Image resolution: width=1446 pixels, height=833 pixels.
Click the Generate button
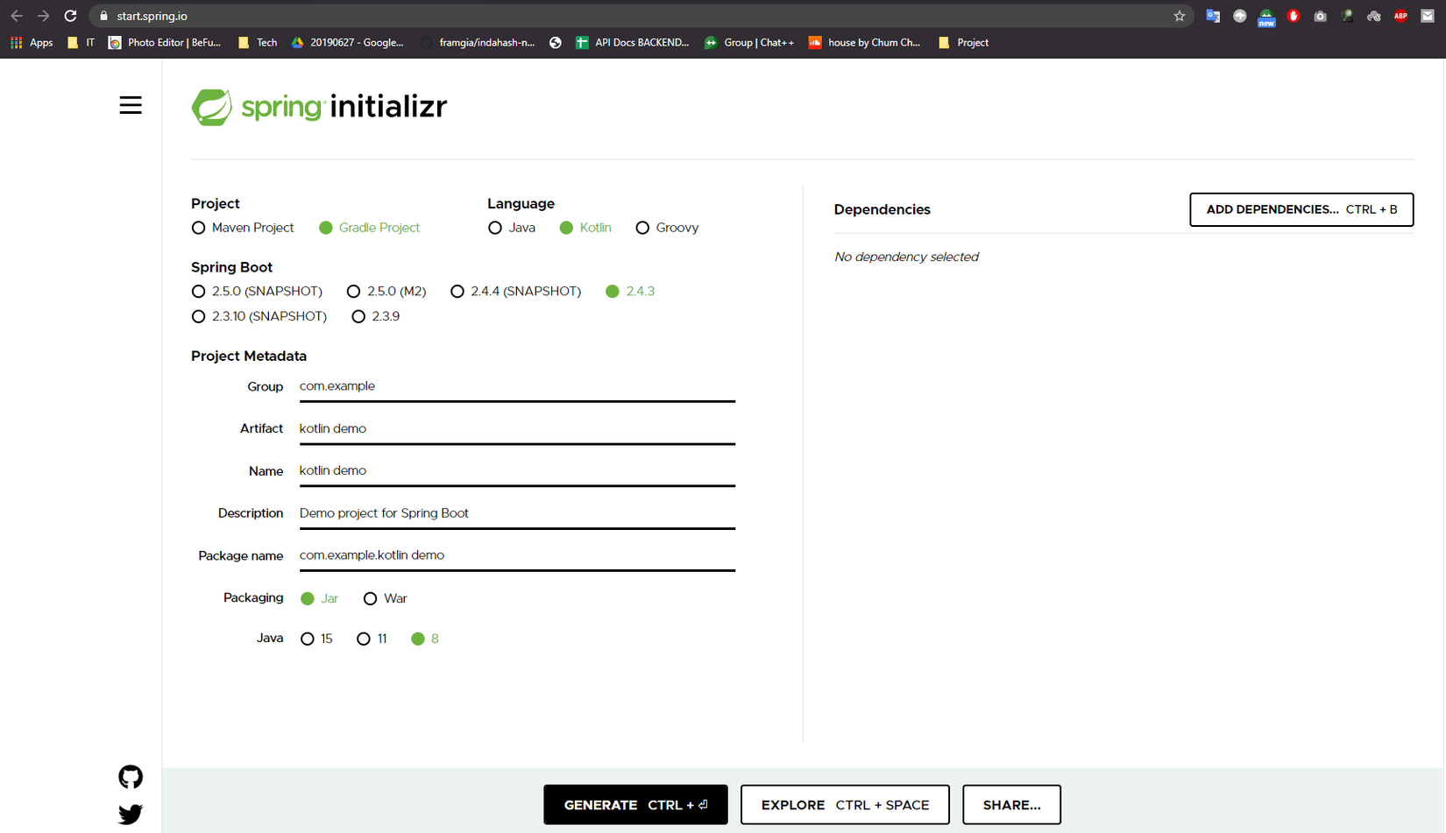coord(635,805)
